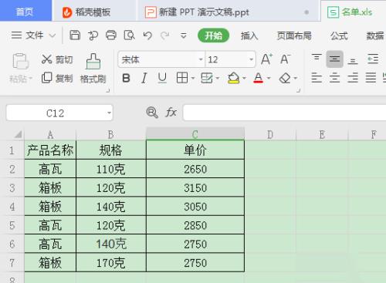Open the yellow fill color dropdown arrow

coord(244,78)
